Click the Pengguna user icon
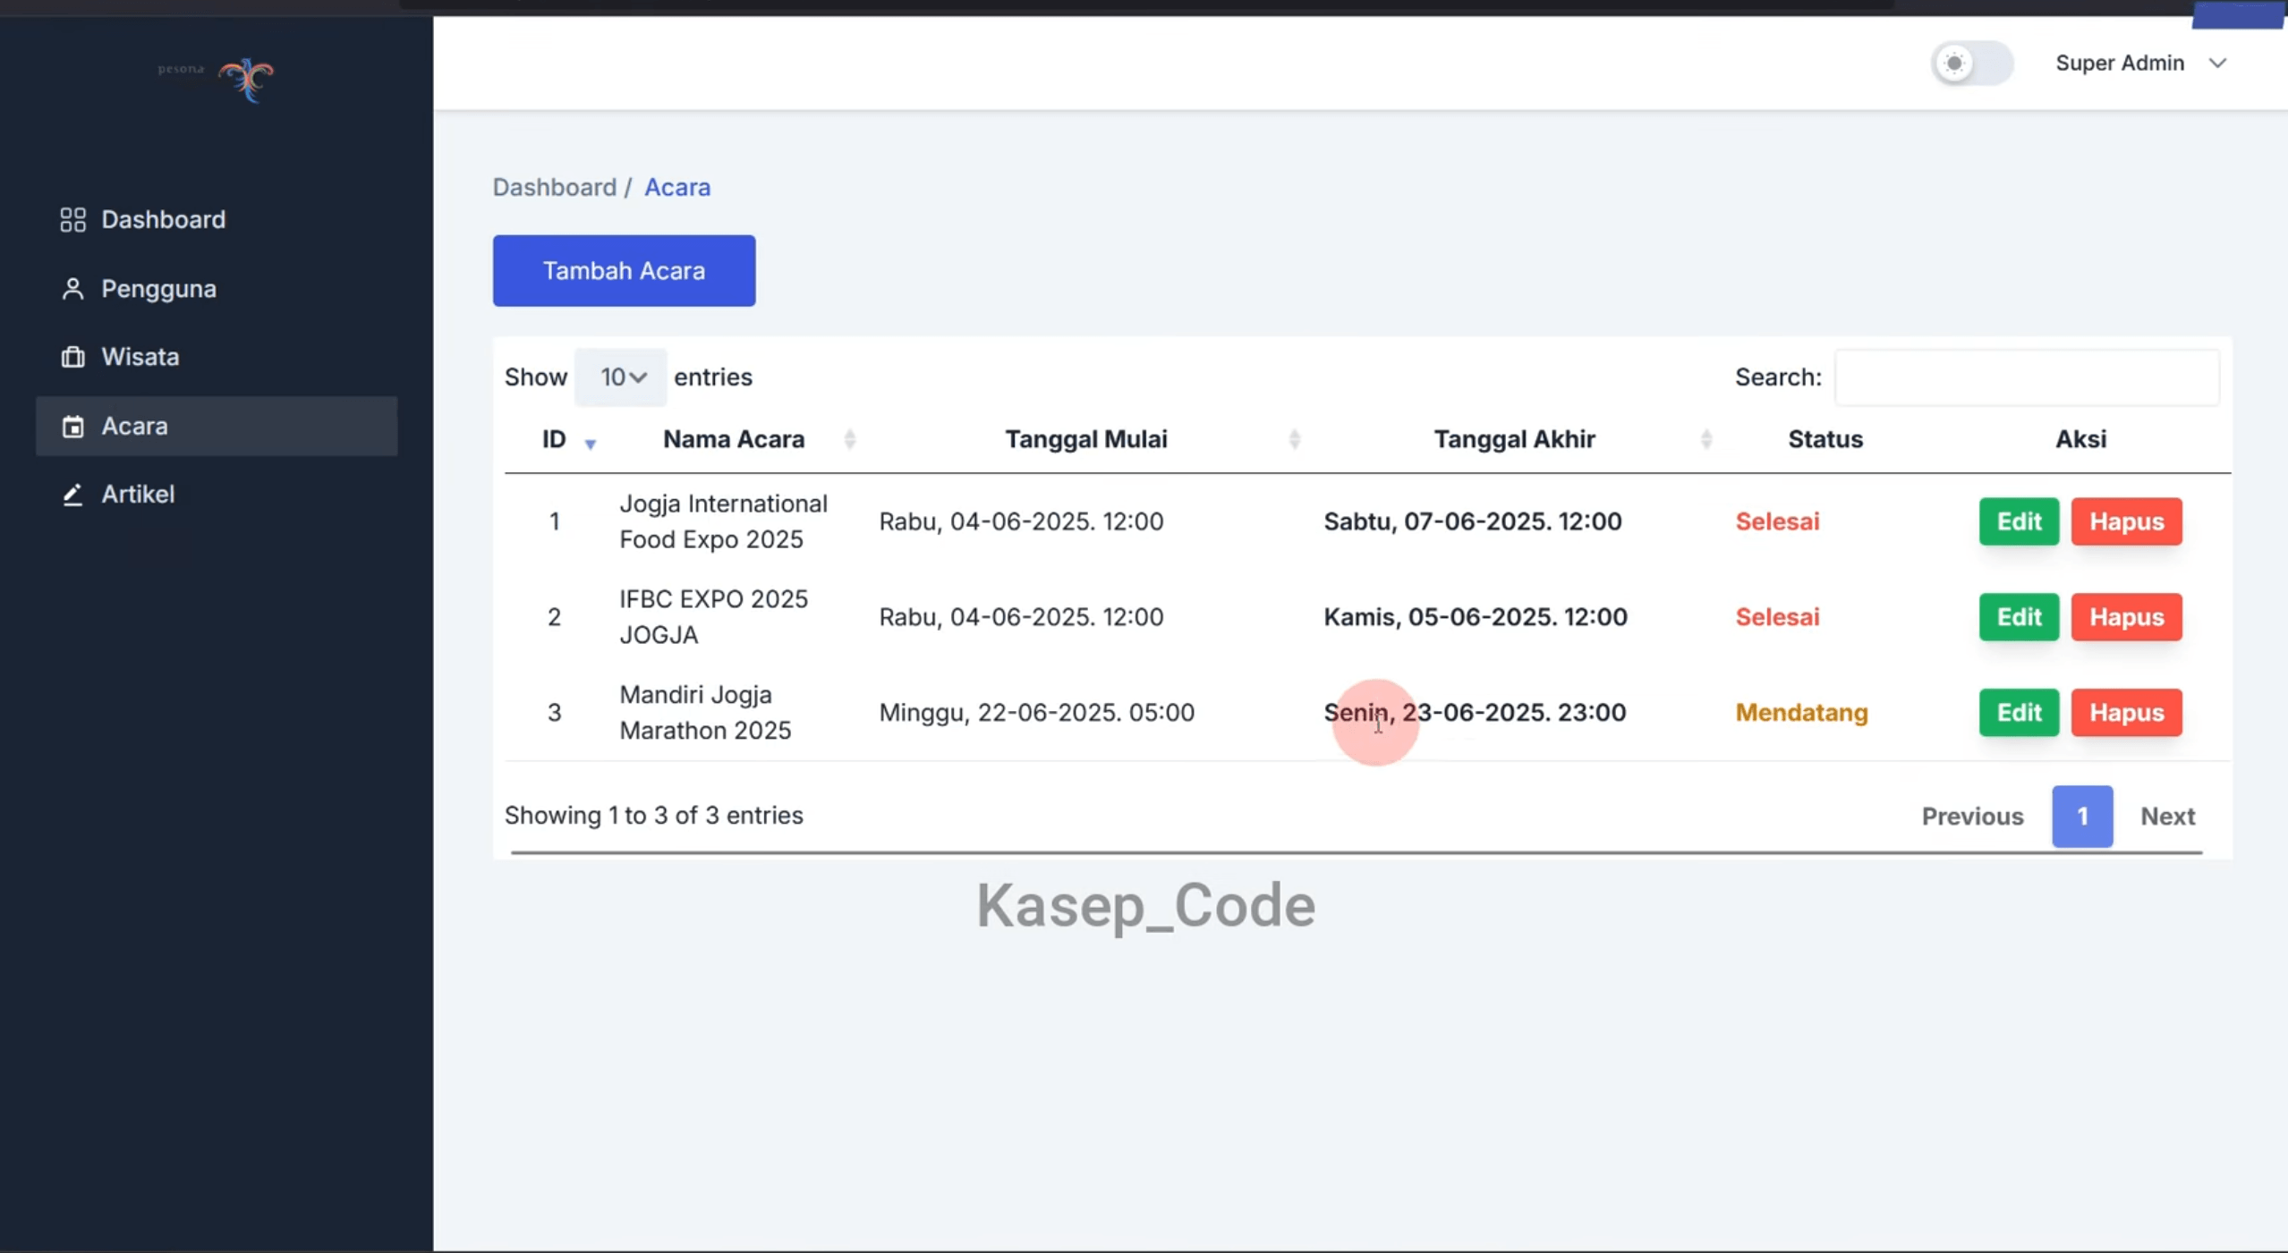2288x1253 pixels. [x=72, y=289]
